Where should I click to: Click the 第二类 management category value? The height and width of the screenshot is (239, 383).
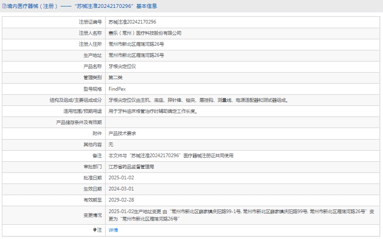[115, 77]
